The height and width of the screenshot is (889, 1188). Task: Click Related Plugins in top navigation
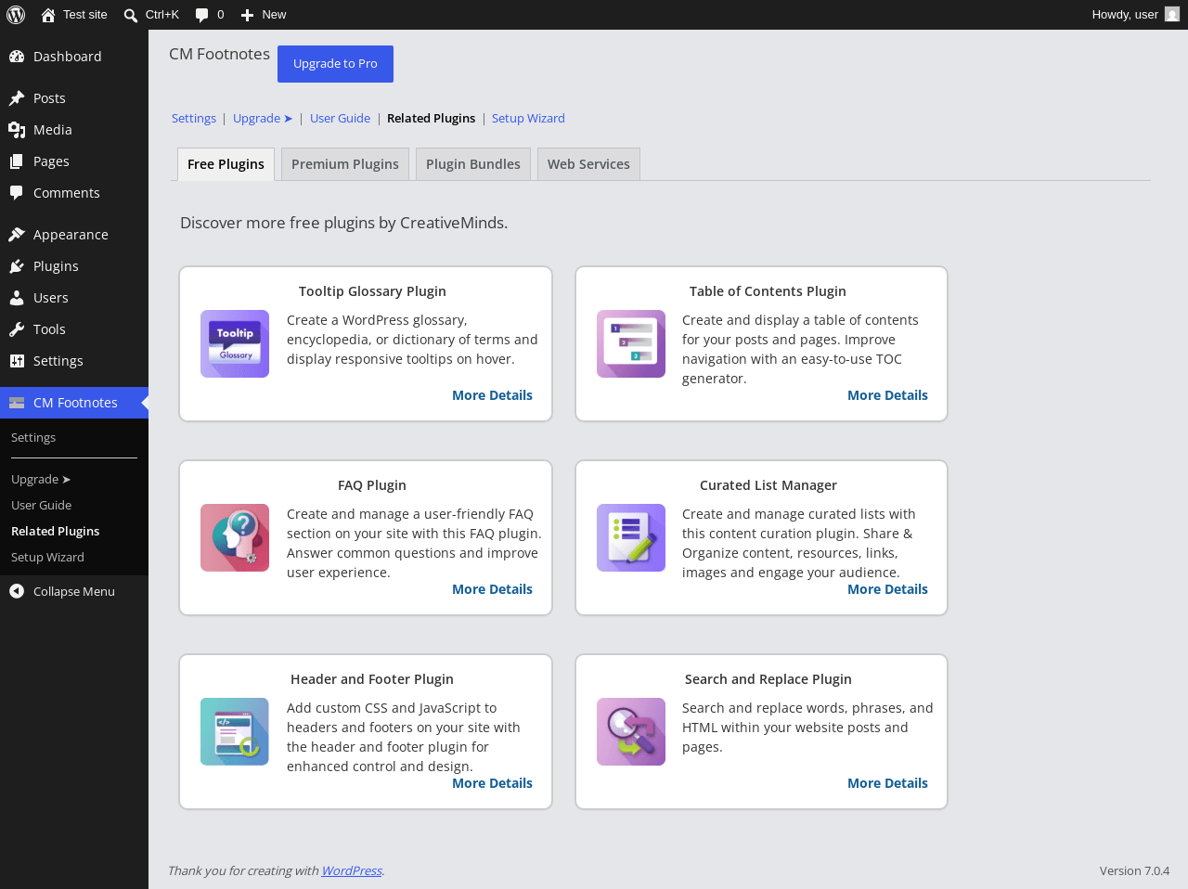(431, 118)
